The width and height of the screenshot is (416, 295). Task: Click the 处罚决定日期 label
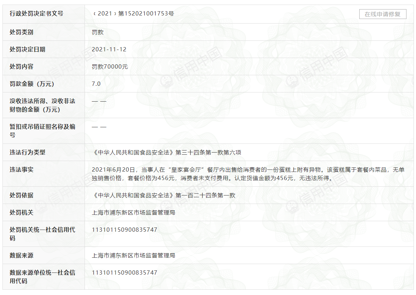pos(27,49)
